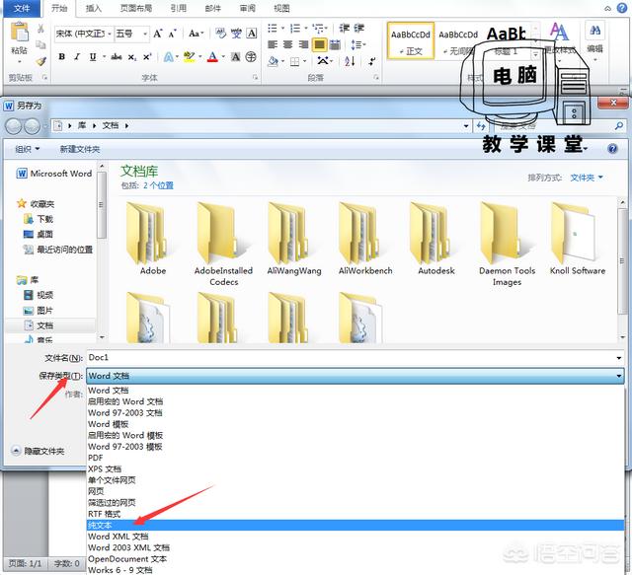Sort the selected text

coord(350,61)
